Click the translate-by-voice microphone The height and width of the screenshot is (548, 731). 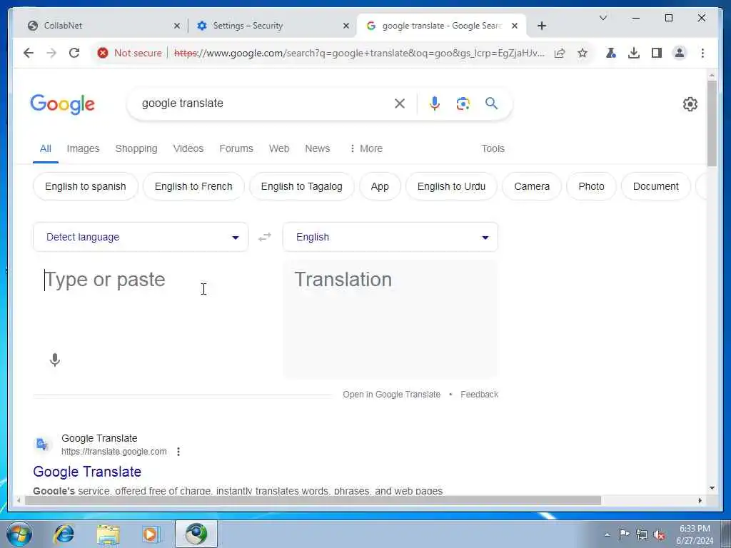click(54, 360)
